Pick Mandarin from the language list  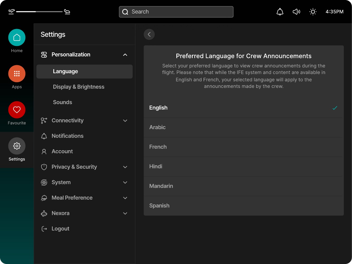(243, 186)
